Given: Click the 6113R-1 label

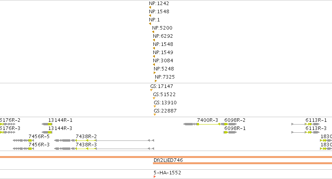Looking at the screenshot, I should (x=316, y=120).
